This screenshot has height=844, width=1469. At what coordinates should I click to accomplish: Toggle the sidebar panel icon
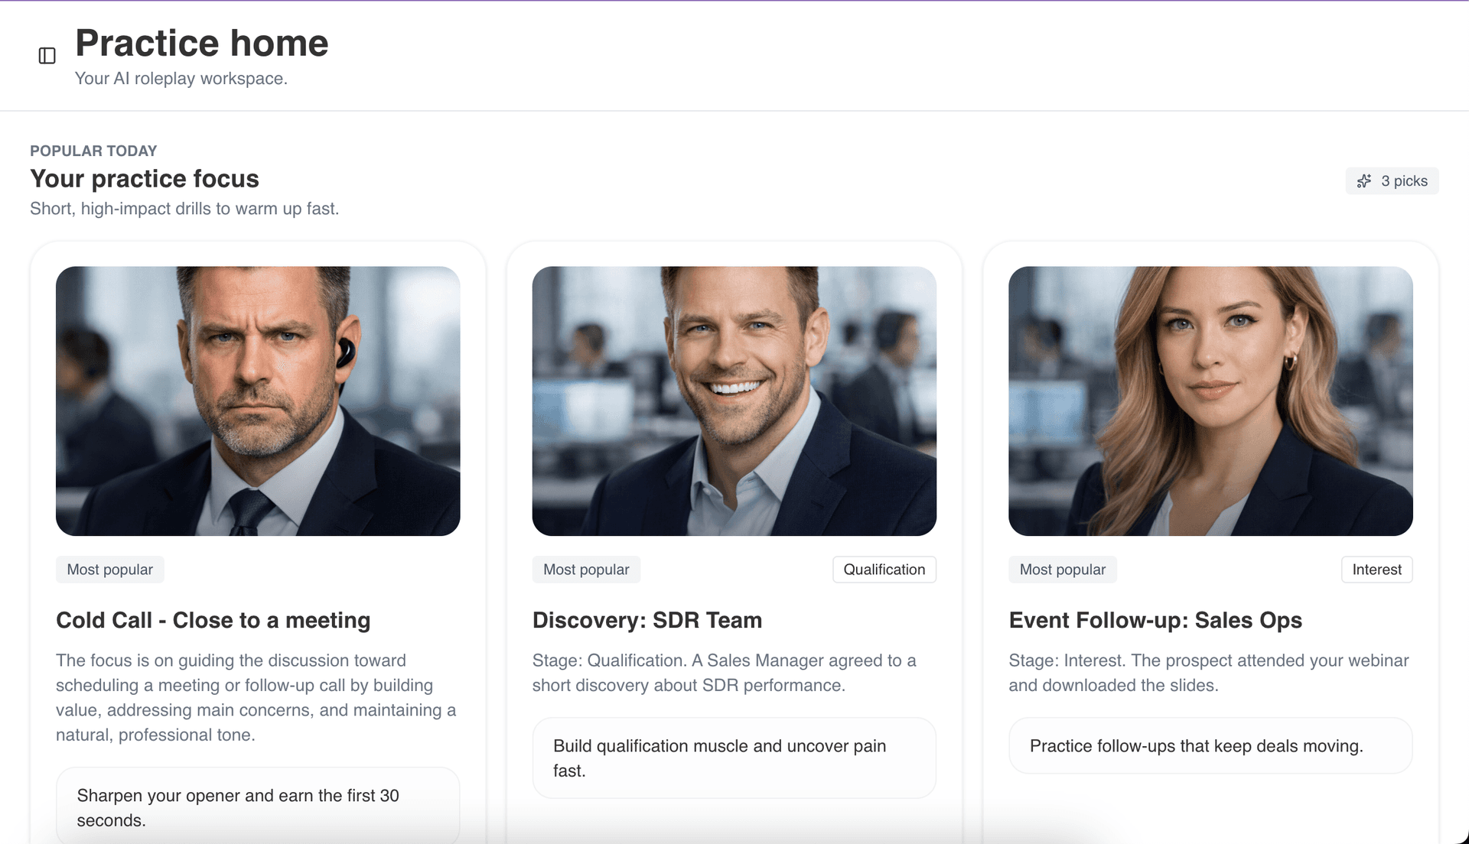click(47, 56)
